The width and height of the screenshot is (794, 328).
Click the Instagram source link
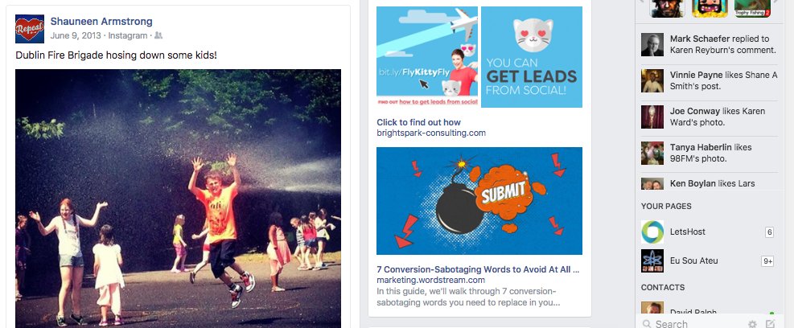click(128, 35)
